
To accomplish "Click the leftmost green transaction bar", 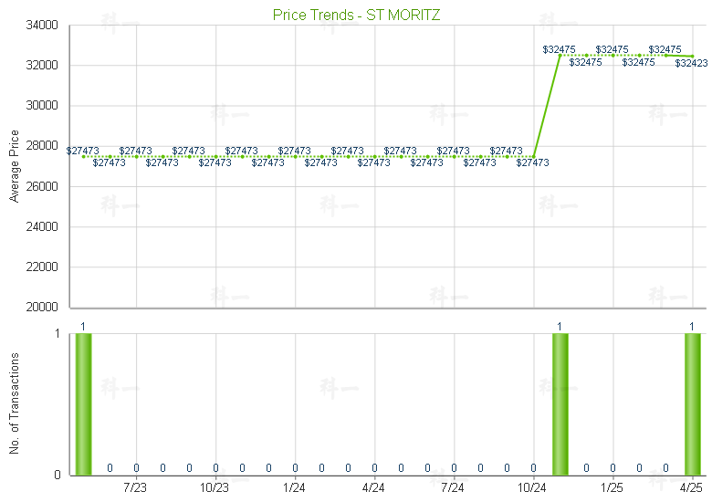I will point(84,404).
